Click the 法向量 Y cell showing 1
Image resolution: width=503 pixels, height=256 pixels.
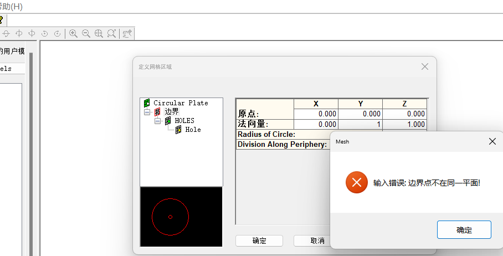pyautogui.click(x=360, y=124)
